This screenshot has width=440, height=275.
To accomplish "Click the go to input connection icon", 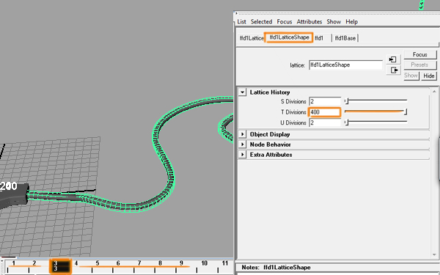I will [x=393, y=59].
